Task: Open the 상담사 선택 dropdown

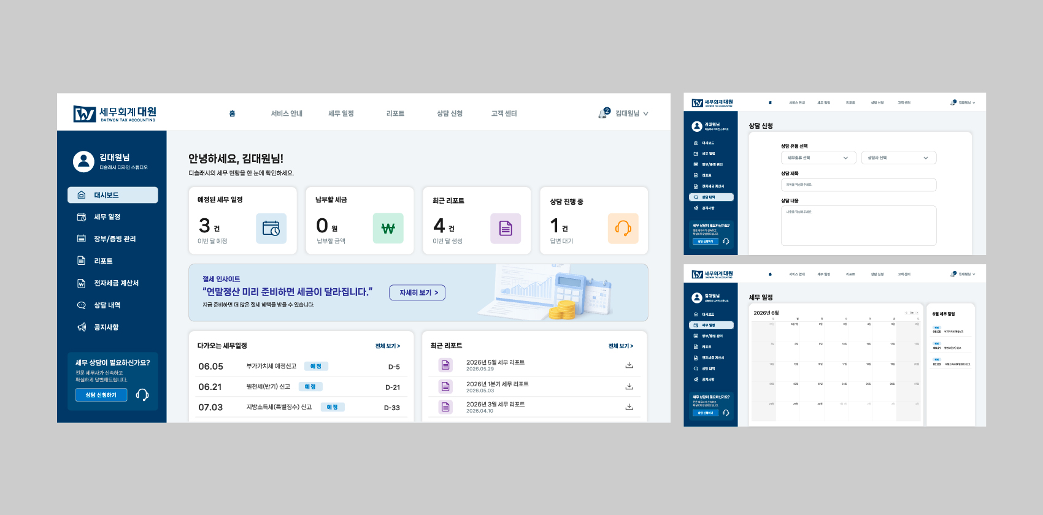Action: point(899,158)
